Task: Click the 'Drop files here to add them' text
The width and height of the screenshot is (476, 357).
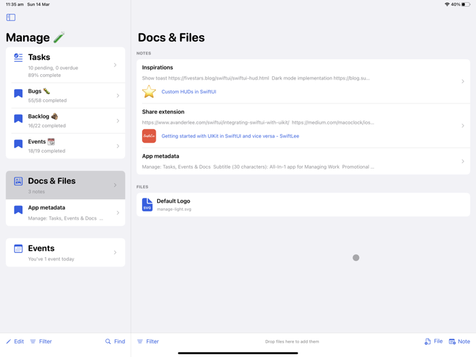Action: pyautogui.click(x=292, y=341)
